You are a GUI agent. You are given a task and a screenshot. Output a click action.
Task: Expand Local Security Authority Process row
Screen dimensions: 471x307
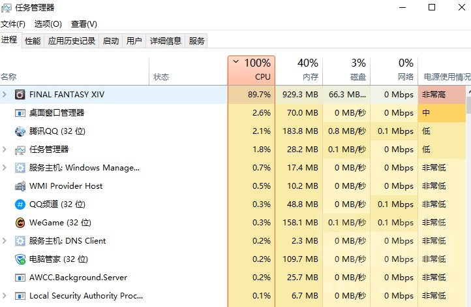pyautogui.click(x=5, y=296)
